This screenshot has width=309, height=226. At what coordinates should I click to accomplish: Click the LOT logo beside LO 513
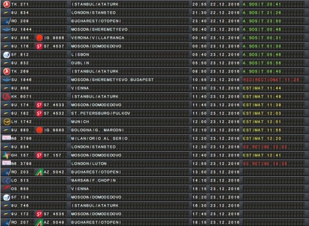[x=7, y=181]
